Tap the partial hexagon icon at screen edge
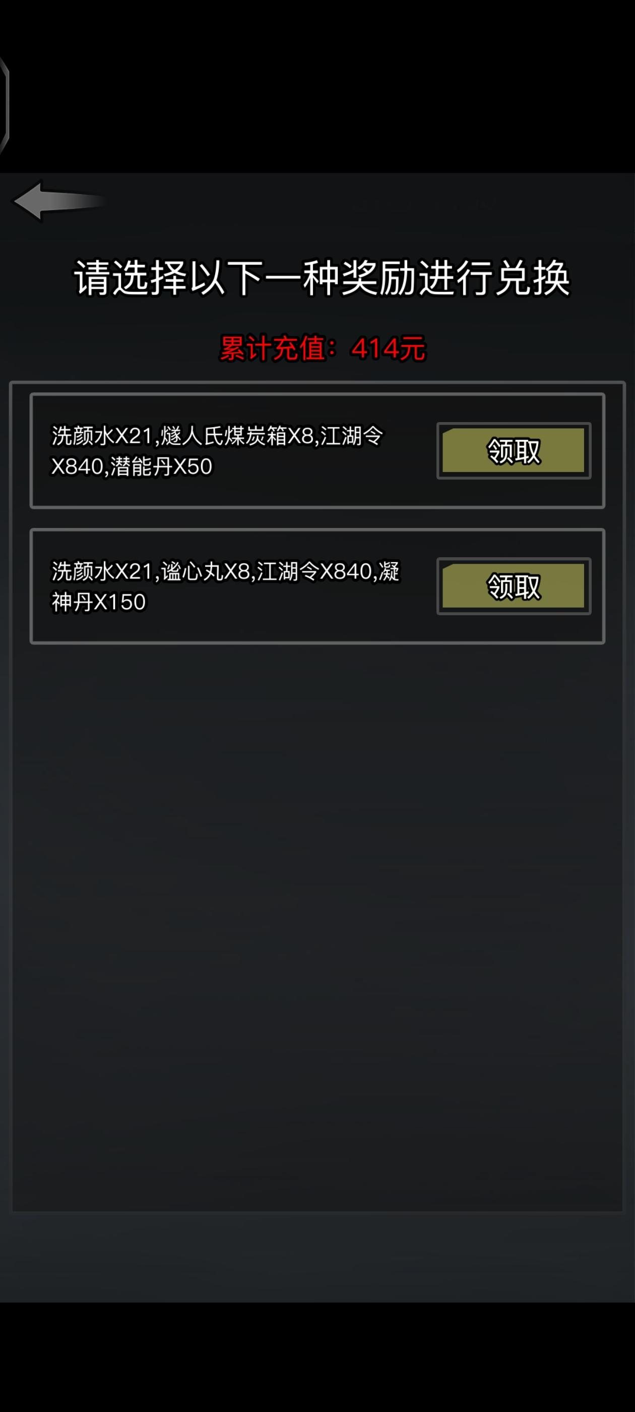 (x=5, y=105)
